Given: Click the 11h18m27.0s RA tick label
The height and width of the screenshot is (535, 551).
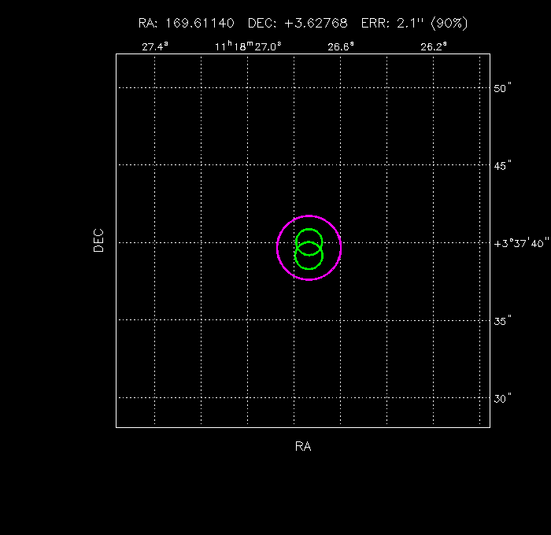Looking at the screenshot, I should click(248, 46).
